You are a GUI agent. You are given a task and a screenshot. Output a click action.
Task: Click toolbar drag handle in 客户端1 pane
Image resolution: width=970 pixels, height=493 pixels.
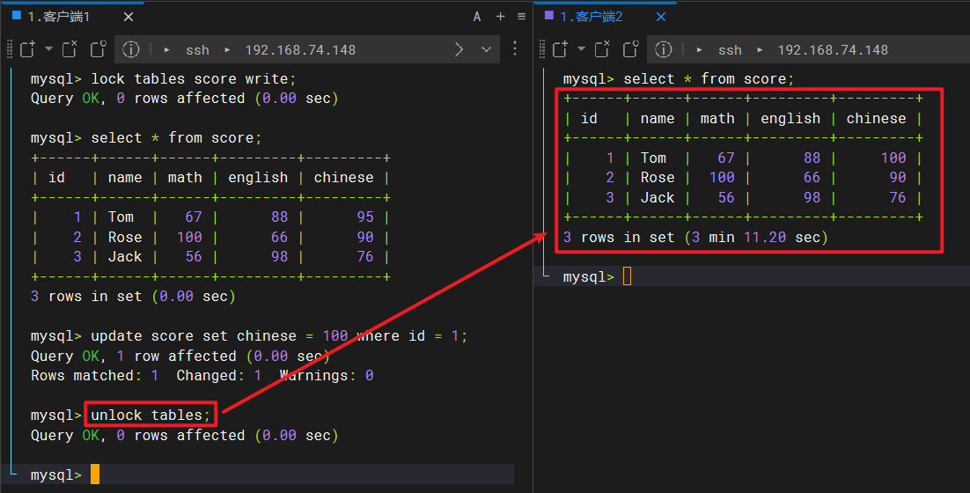[x=10, y=49]
